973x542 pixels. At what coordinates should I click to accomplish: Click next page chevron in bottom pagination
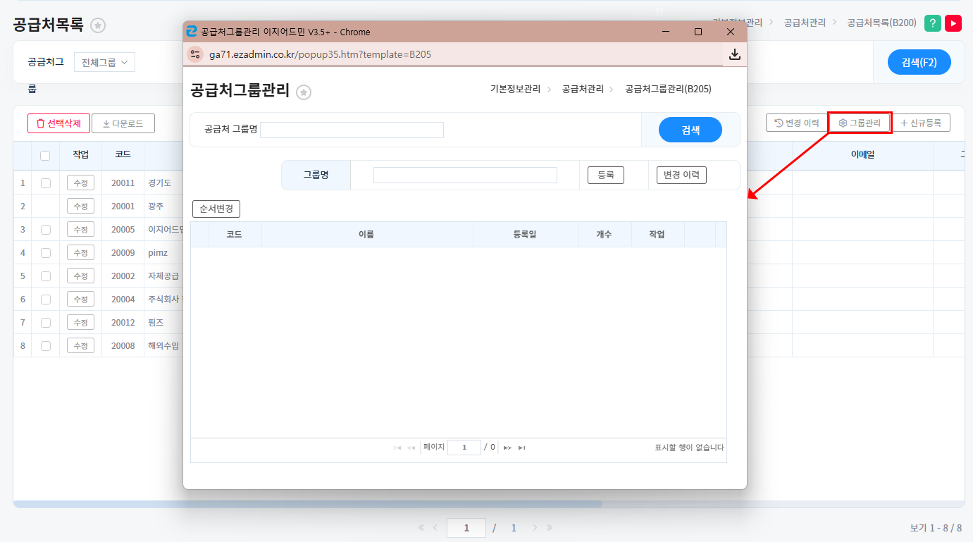[x=535, y=527]
